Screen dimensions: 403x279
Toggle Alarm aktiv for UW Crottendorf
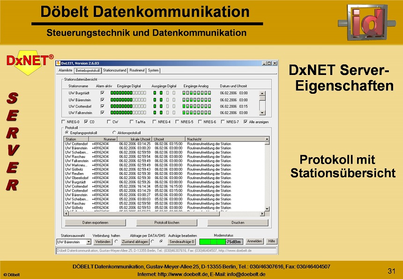point(102,106)
